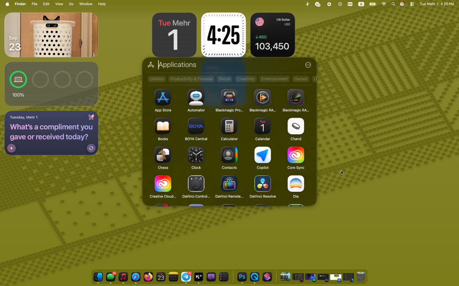Open the Window menu

pos(86,4)
